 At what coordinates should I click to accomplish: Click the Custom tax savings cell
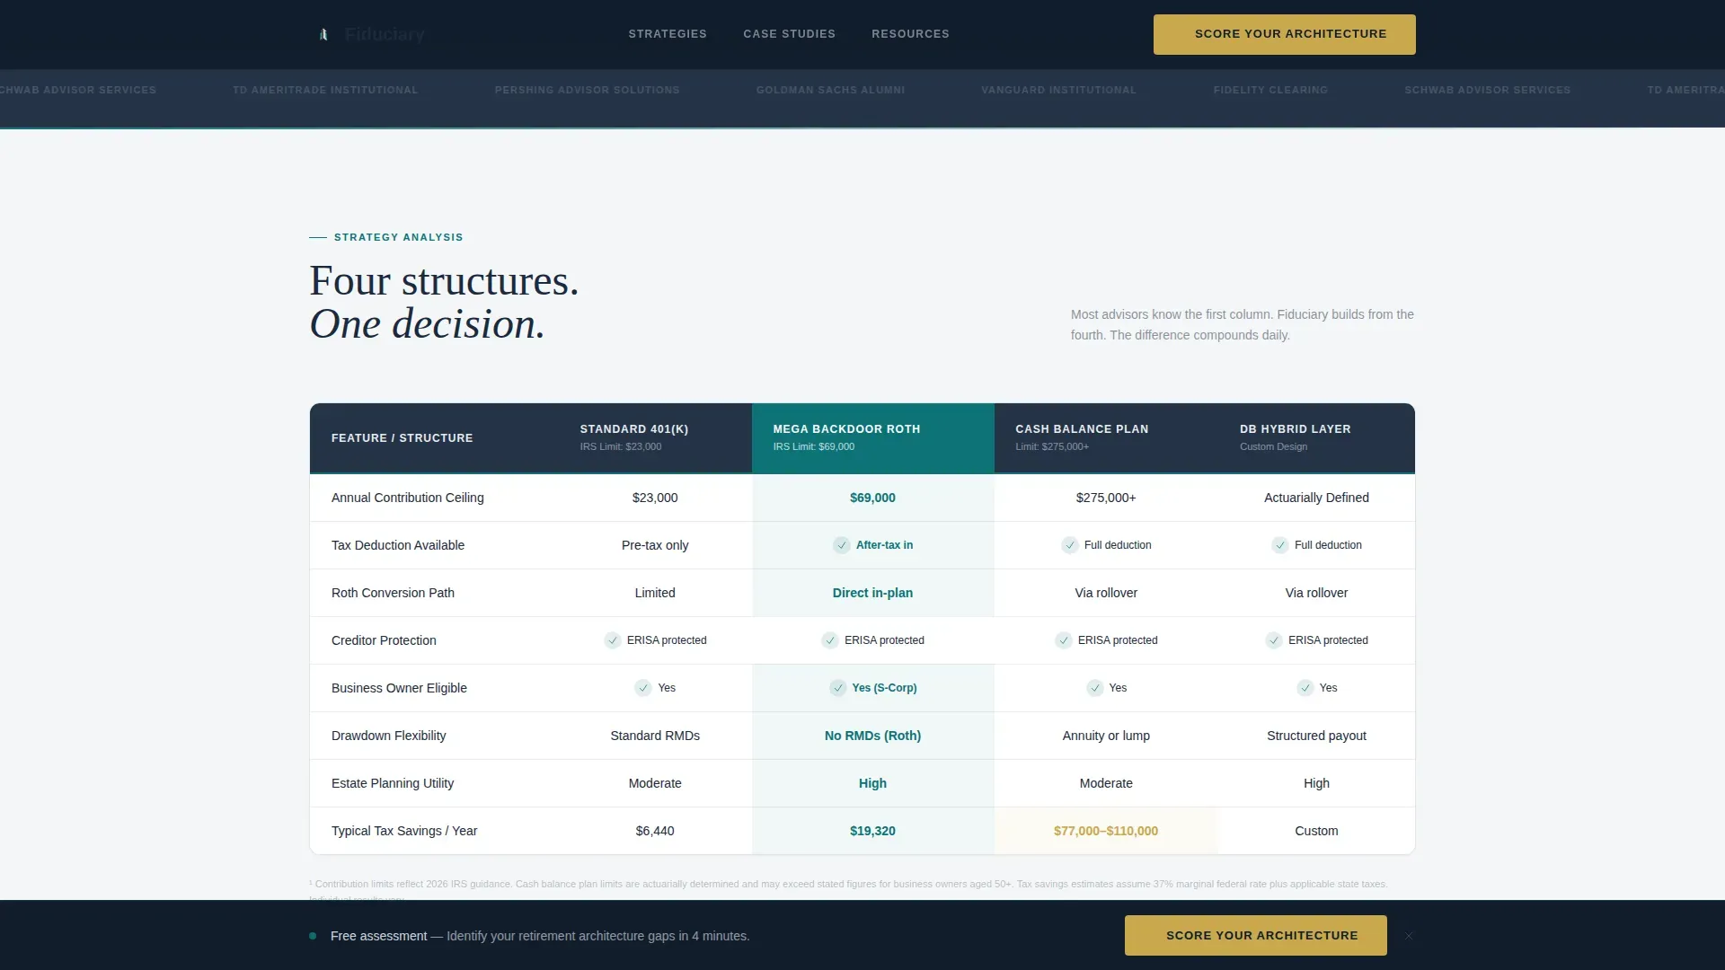click(x=1316, y=831)
